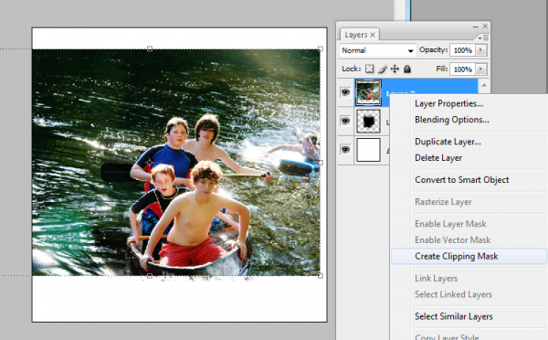The height and width of the screenshot is (340, 548).
Task: Toggle lock all padlock icon
Action: [406, 69]
